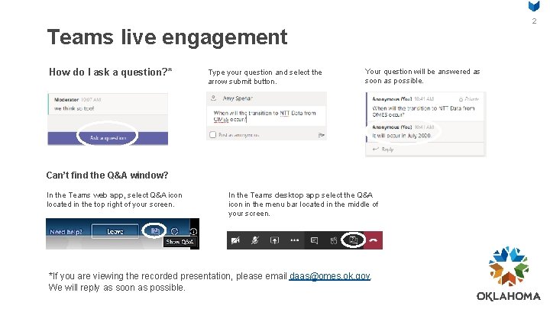
Task: Click the info icon in web app bar
Action: 193,232
